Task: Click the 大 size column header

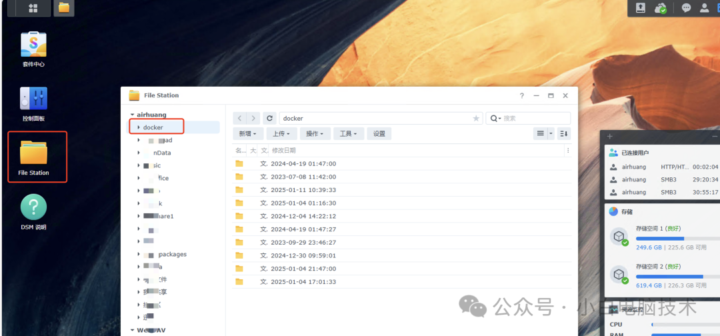Action: pyautogui.click(x=253, y=151)
